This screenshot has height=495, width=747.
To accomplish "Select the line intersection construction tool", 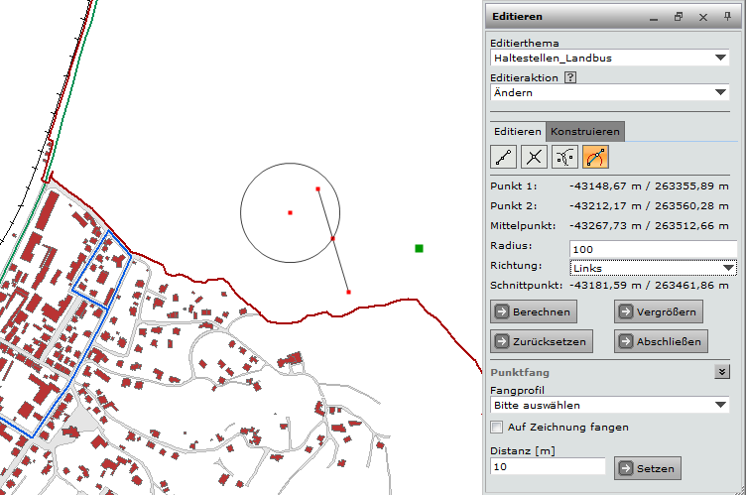I will click(x=535, y=157).
